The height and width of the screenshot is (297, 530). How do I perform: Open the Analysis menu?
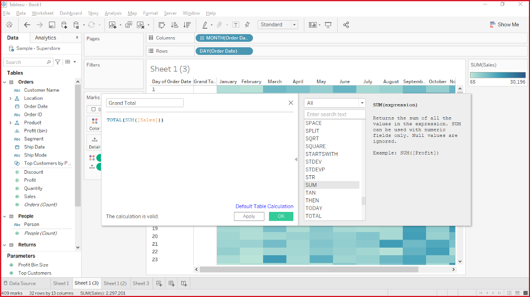[x=113, y=14]
